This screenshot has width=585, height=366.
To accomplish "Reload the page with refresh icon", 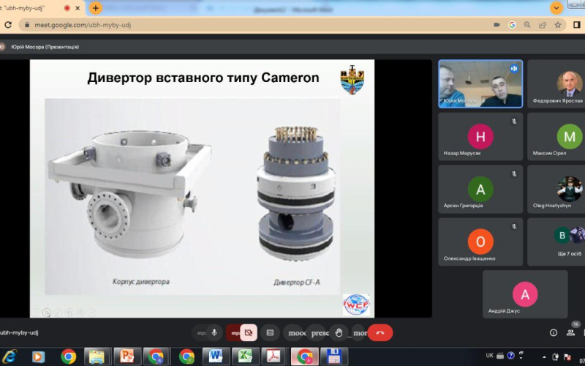I will [x=8, y=25].
